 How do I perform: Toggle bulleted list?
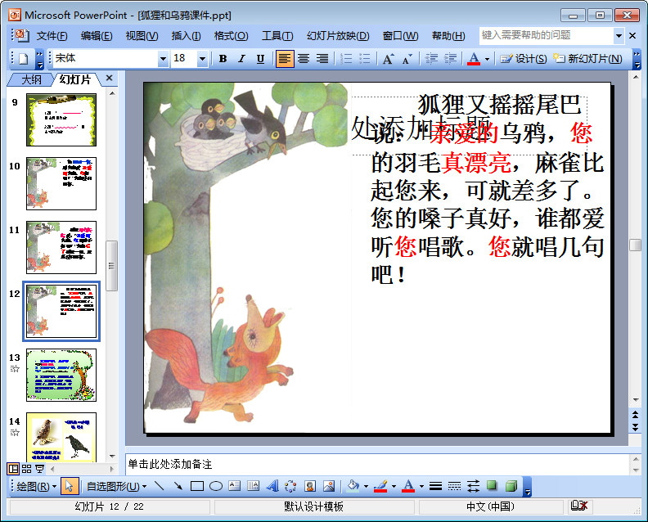(x=365, y=59)
